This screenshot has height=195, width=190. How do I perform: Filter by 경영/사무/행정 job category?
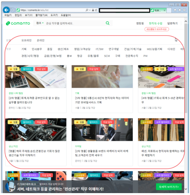click(30, 56)
